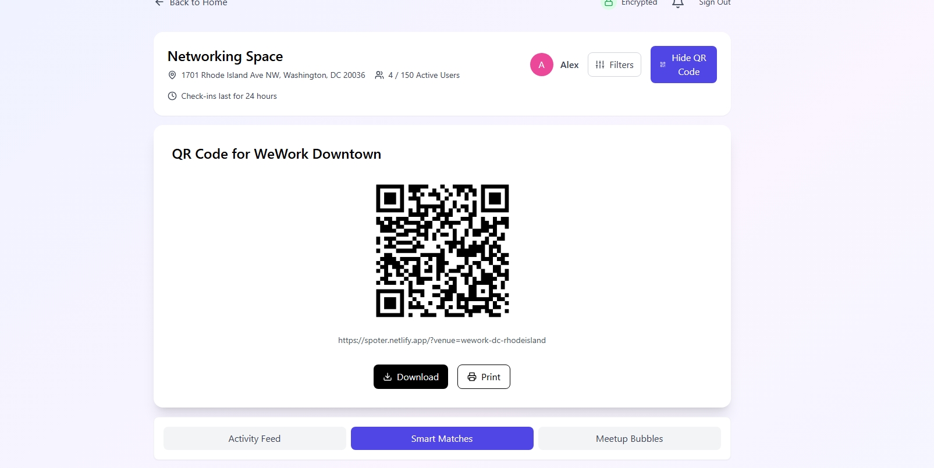Screen dimensions: 934x468
Task: Open the Meetup Bubbles tab
Action: click(x=630, y=438)
